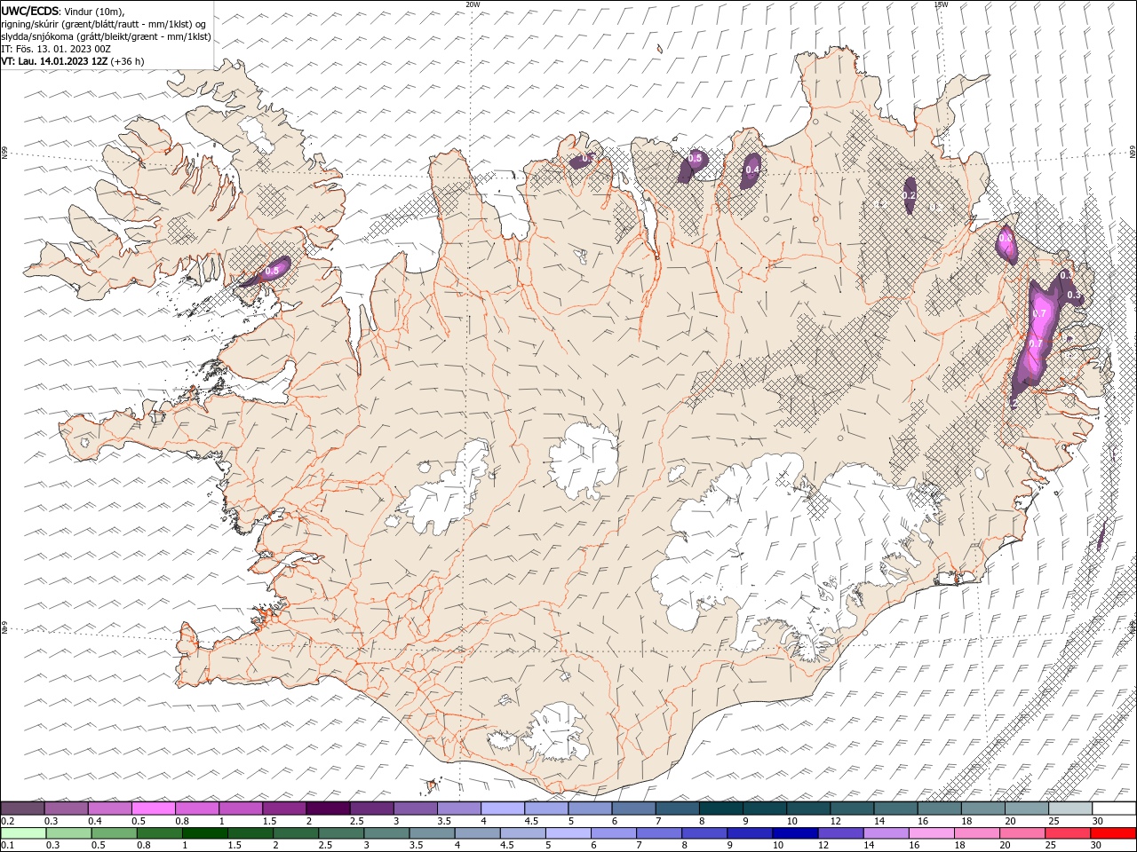Click the 'slydda/snjókoma' header line

coord(106,36)
